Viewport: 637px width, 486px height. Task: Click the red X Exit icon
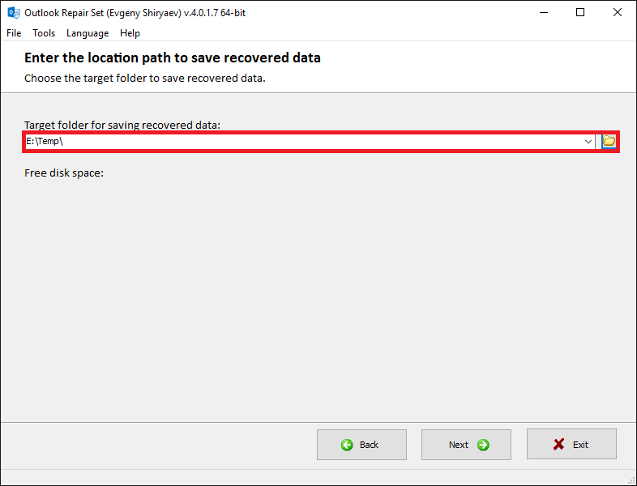tap(558, 444)
